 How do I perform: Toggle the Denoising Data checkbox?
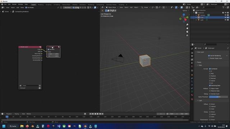[x=210, y=85]
